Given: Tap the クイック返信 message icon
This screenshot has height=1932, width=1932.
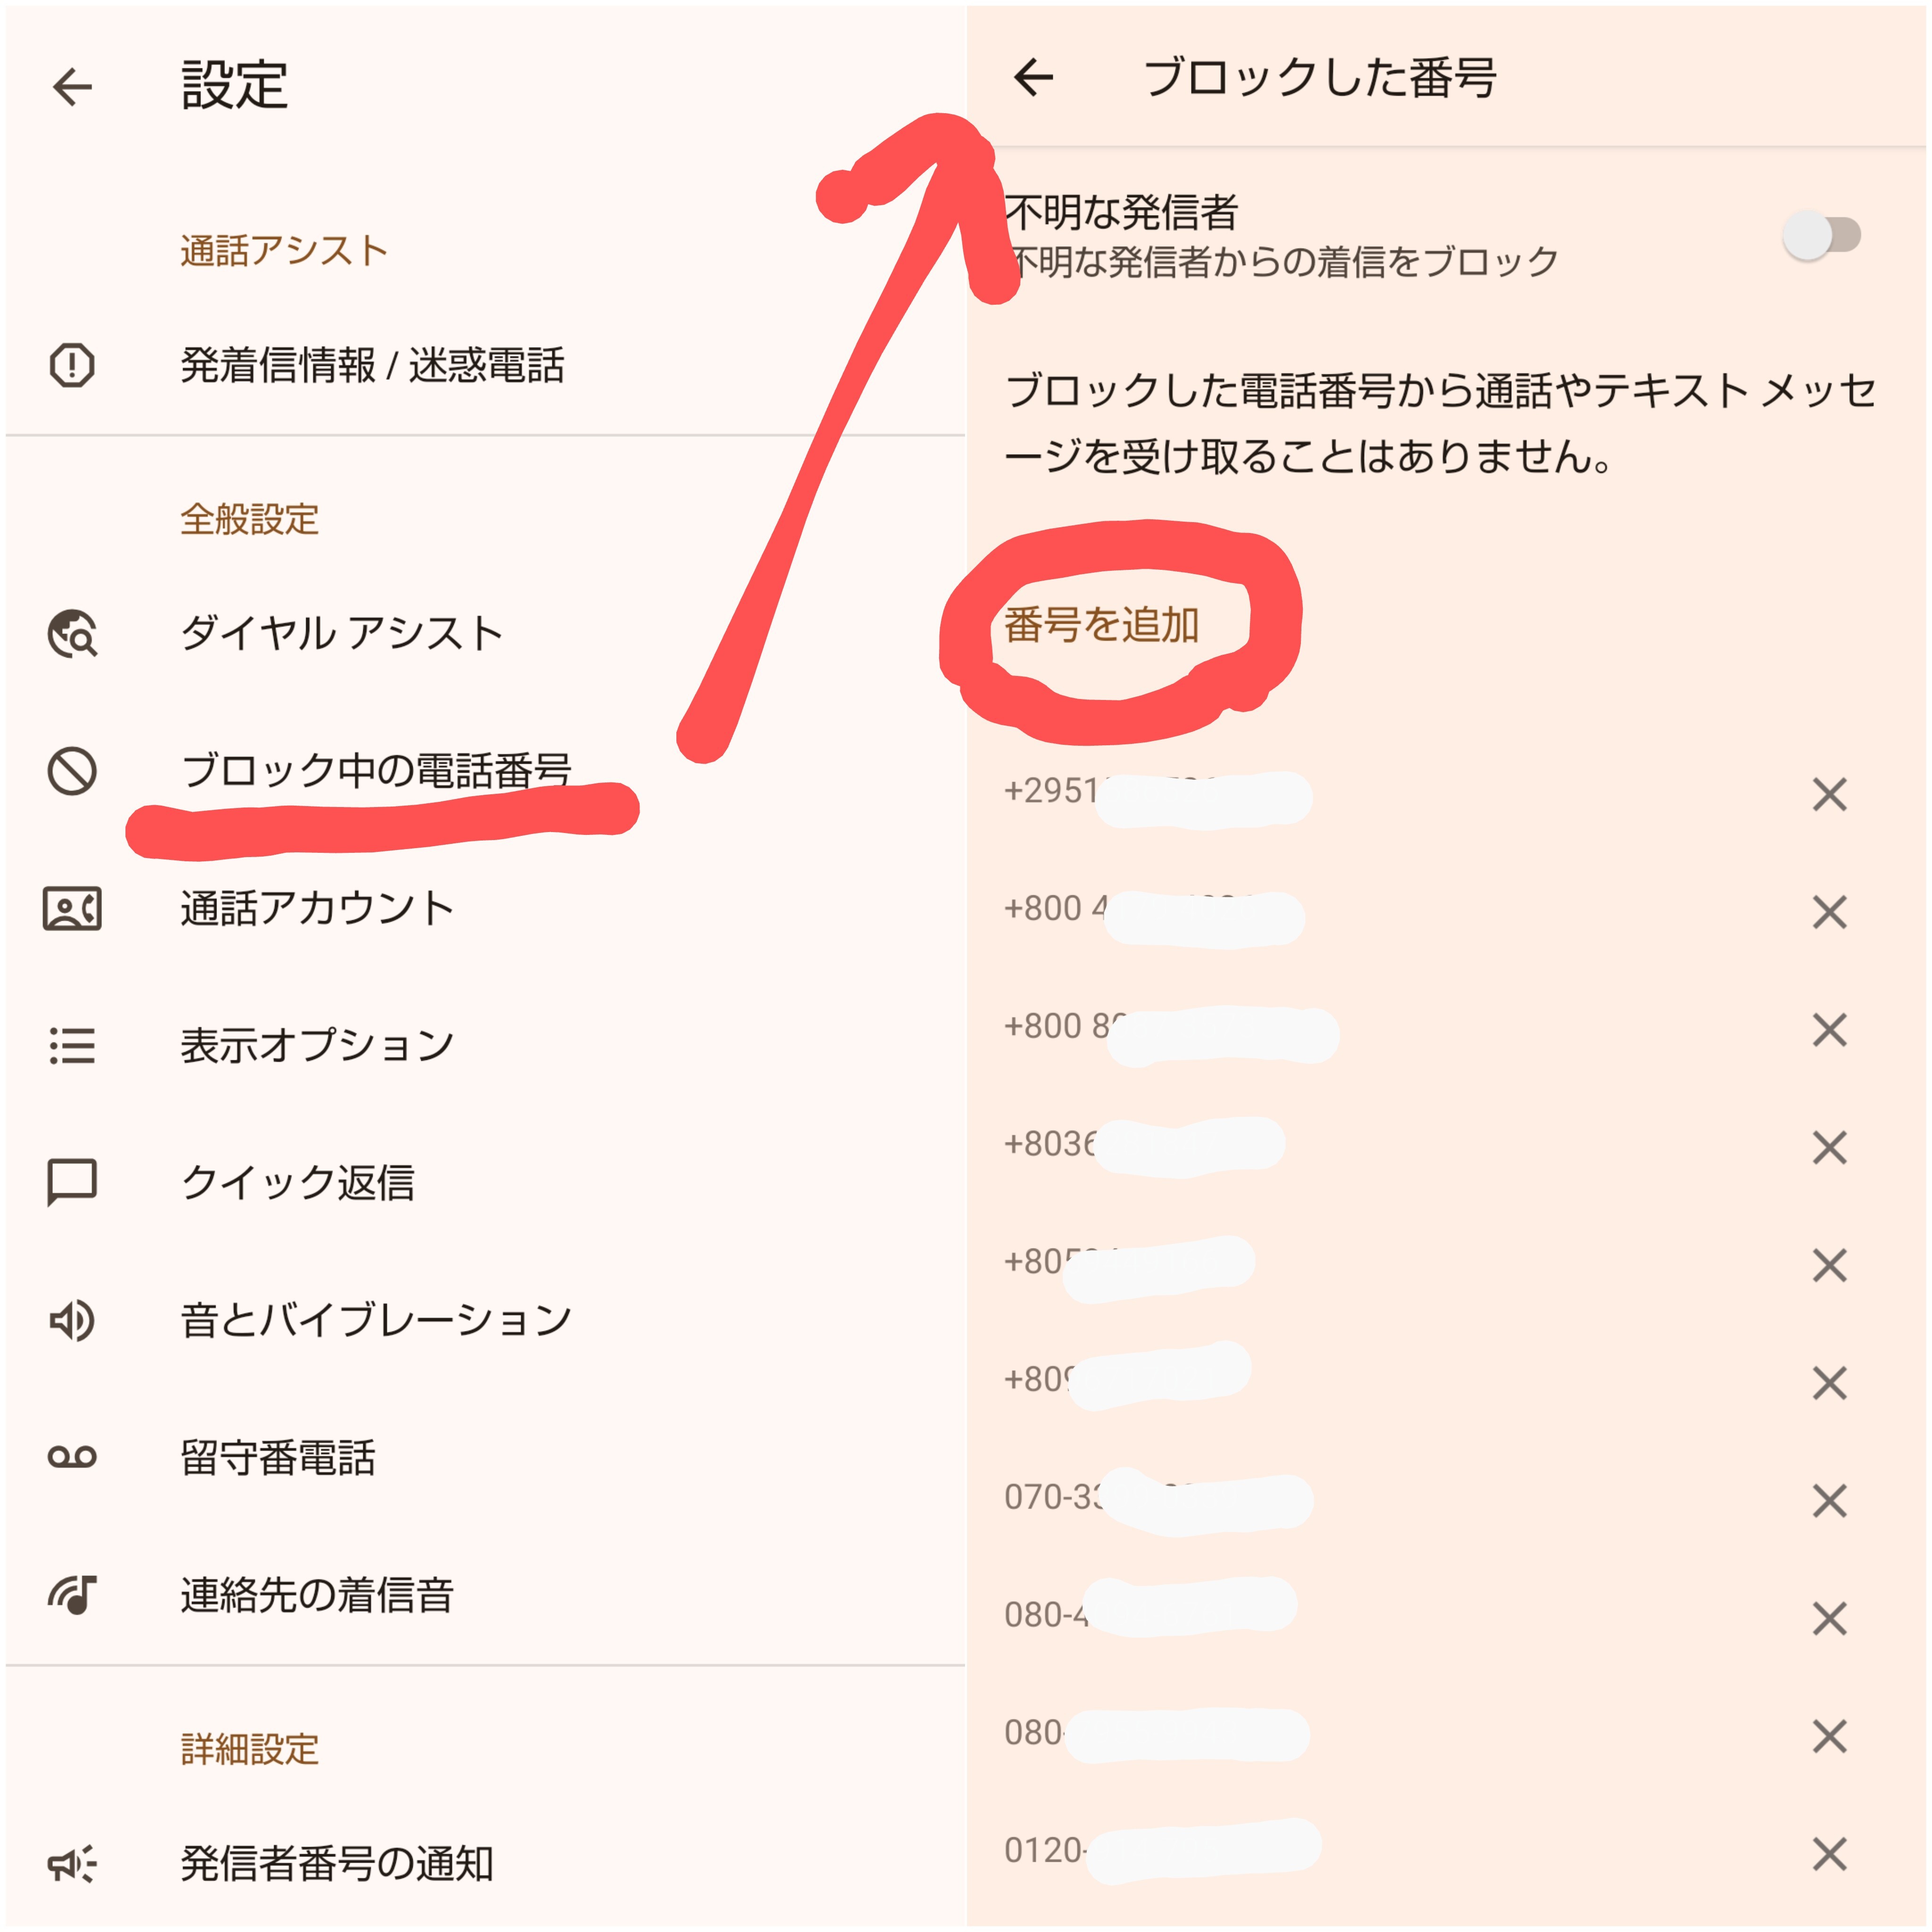Looking at the screenshot, I should [72, 1183].
